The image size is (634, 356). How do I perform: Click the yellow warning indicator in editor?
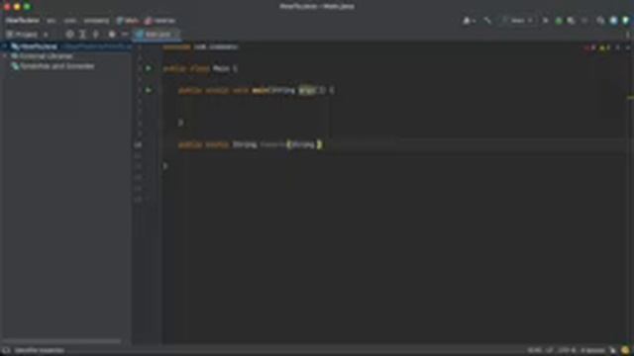point(605,47)
